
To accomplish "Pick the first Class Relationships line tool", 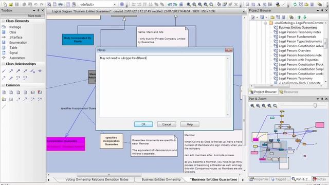I will click(x=4, y=71).
